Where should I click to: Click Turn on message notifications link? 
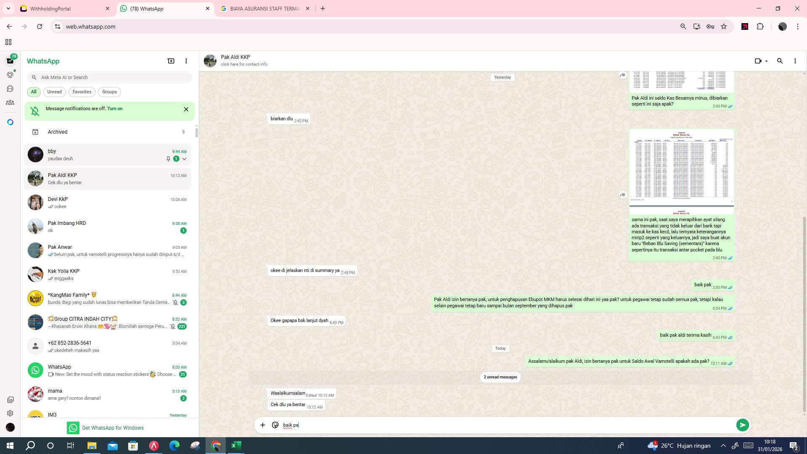[x=115, y=108]
